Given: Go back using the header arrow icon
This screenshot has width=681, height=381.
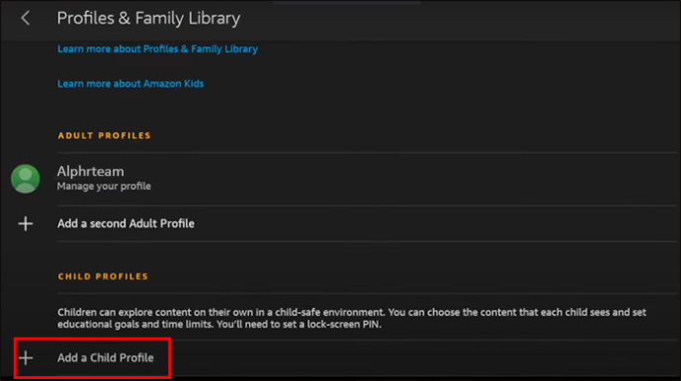Looking at the screenshot, I should 26,18.
